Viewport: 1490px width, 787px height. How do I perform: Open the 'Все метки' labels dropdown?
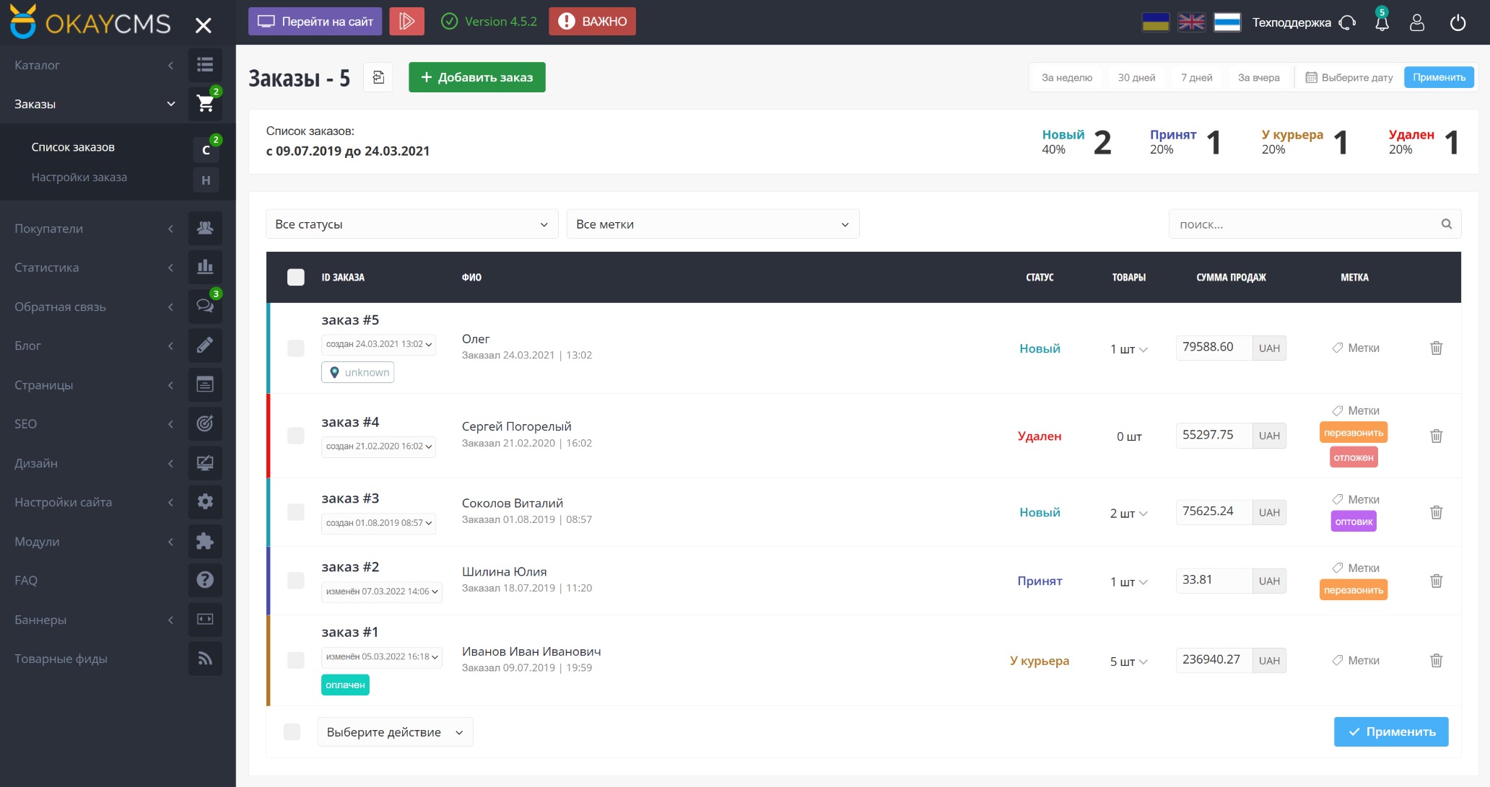713,224
